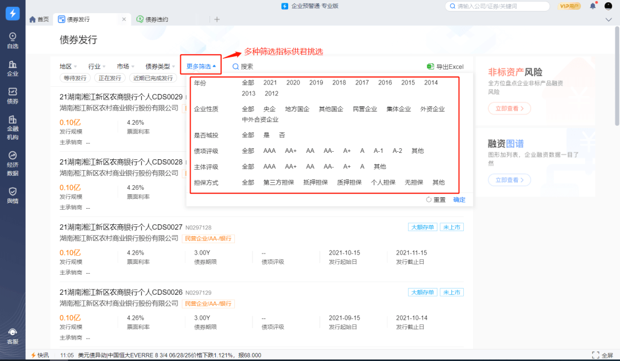Select A-1 under 债项评级
This screenshot has width=620, height=361.
click(378, 151)
